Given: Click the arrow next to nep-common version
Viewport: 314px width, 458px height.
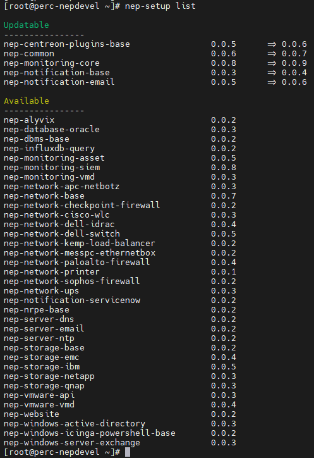Looking at the screenshot, I should [x=272, y=54].
